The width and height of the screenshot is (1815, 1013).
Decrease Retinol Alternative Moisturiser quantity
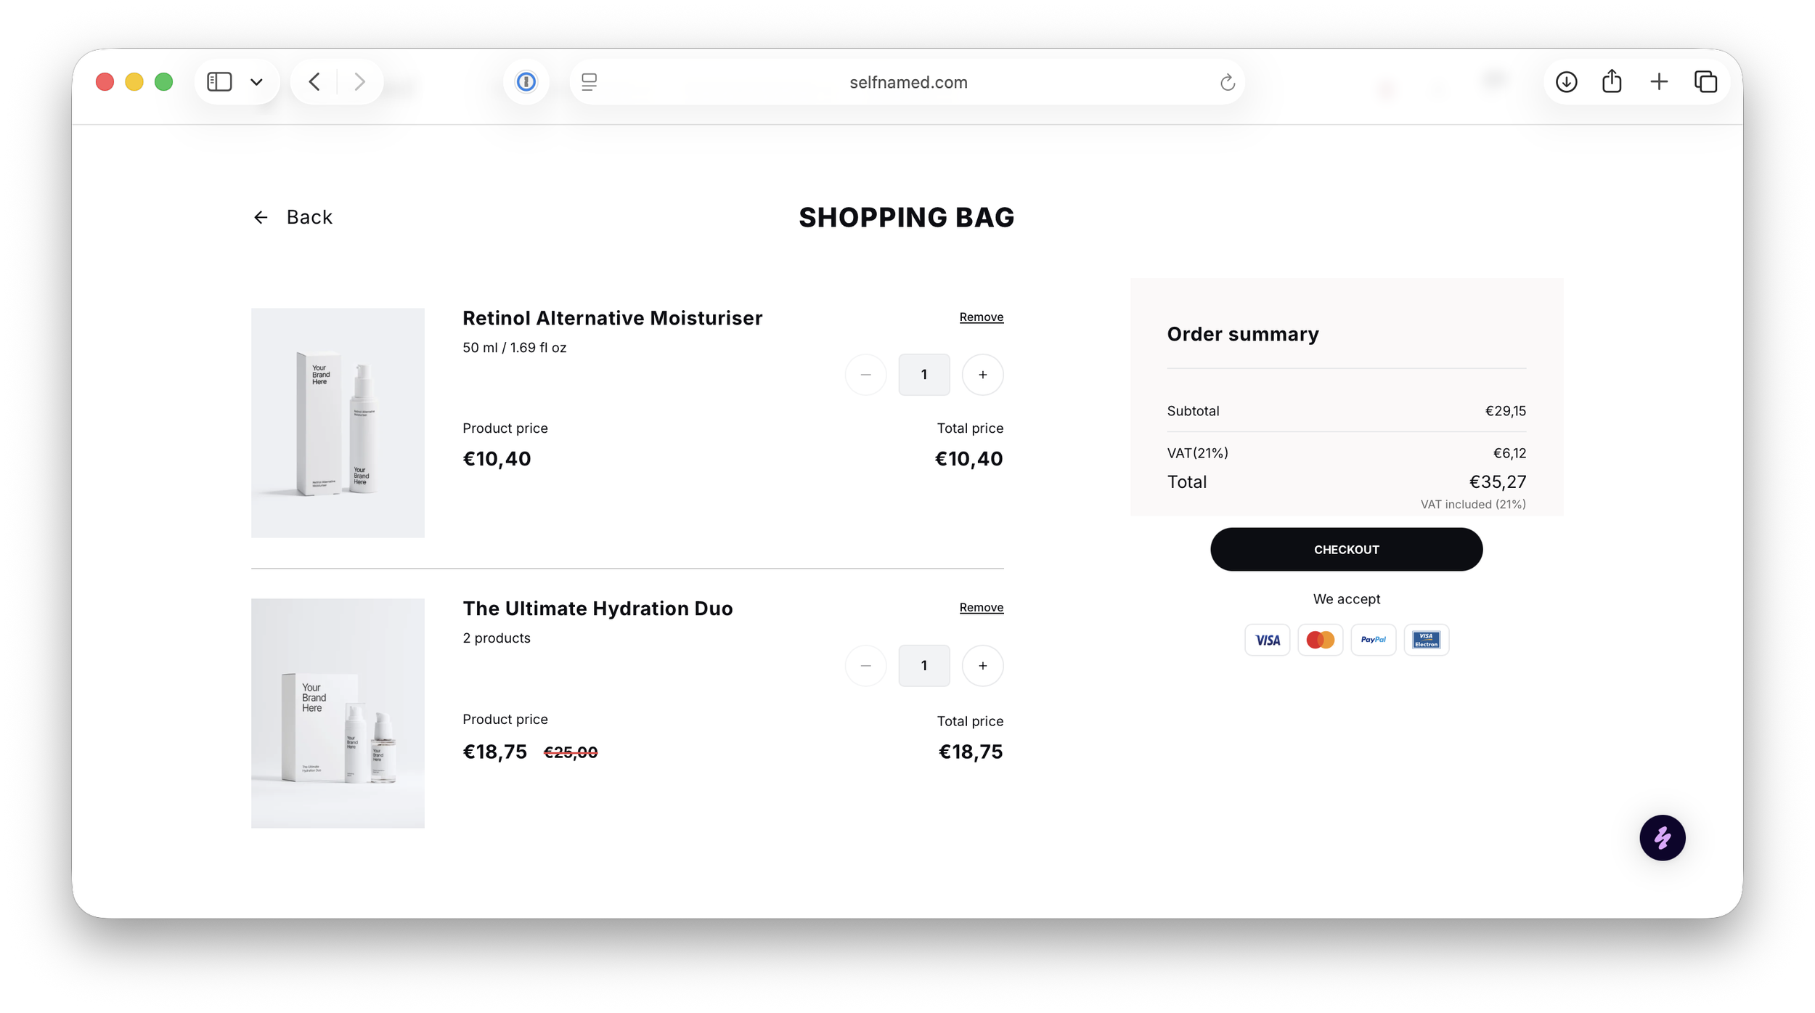865,375
